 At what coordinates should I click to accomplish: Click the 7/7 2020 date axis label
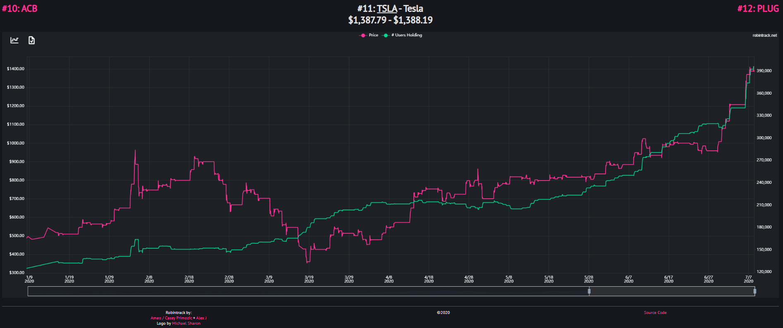coord(748,279)
